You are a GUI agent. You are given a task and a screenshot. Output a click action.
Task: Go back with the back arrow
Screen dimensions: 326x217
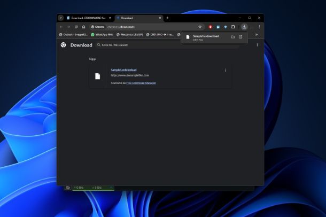pos(61,27)
